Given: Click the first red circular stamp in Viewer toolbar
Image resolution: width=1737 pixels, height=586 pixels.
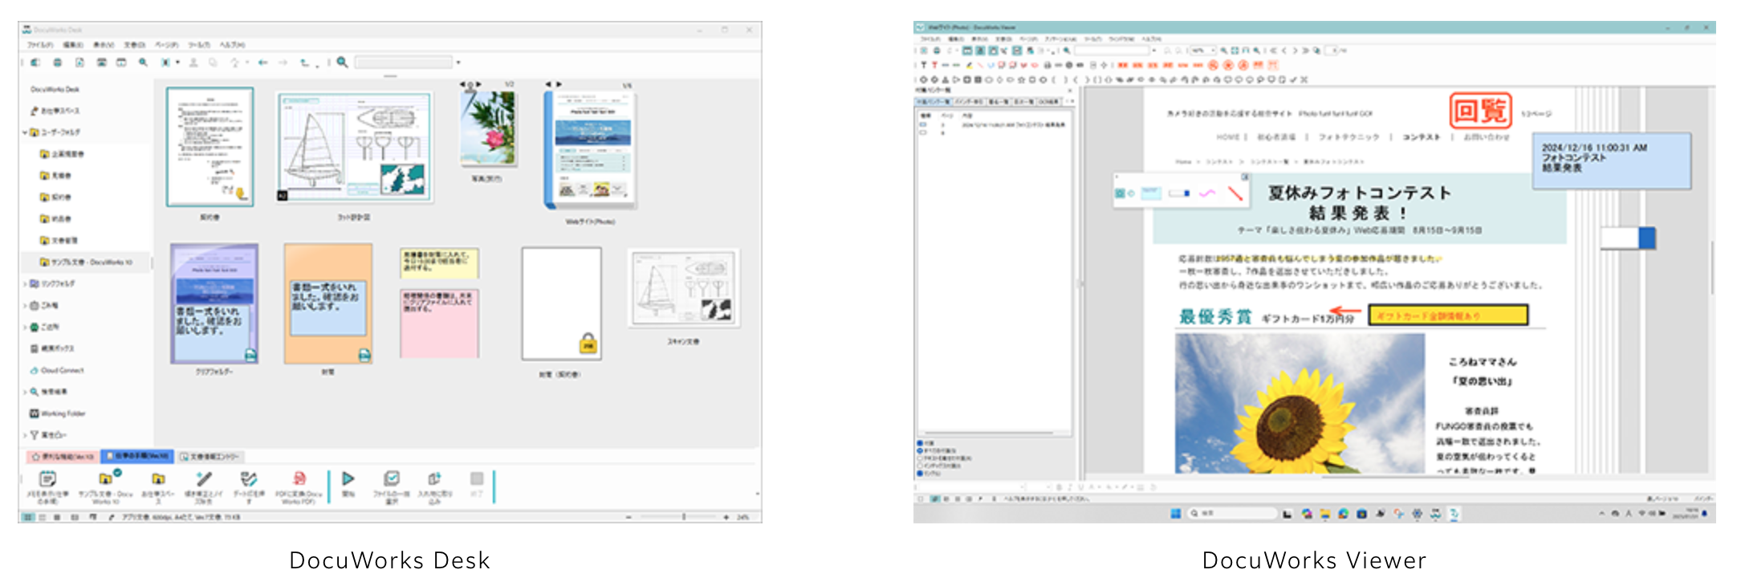Looking at the screenshot, I should coord(1213,65).
